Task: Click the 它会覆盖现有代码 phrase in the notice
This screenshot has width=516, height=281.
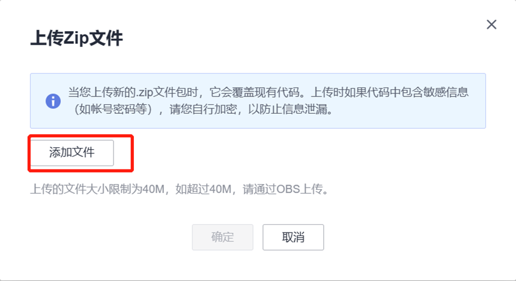Action: pos(254,92)
